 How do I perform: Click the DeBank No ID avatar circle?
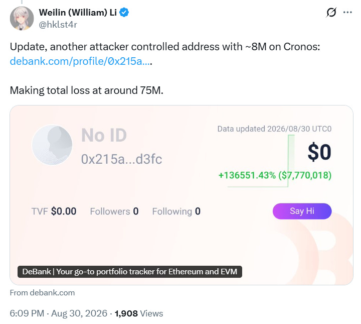[x=52, y=145]
